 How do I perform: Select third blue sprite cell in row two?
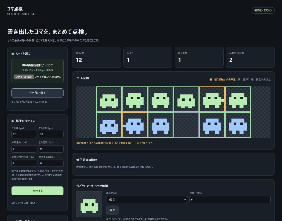click(161, 125)
